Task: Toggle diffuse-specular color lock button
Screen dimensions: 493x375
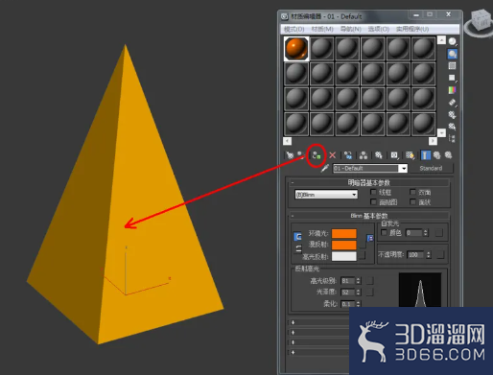Action: tap(297, 248)
